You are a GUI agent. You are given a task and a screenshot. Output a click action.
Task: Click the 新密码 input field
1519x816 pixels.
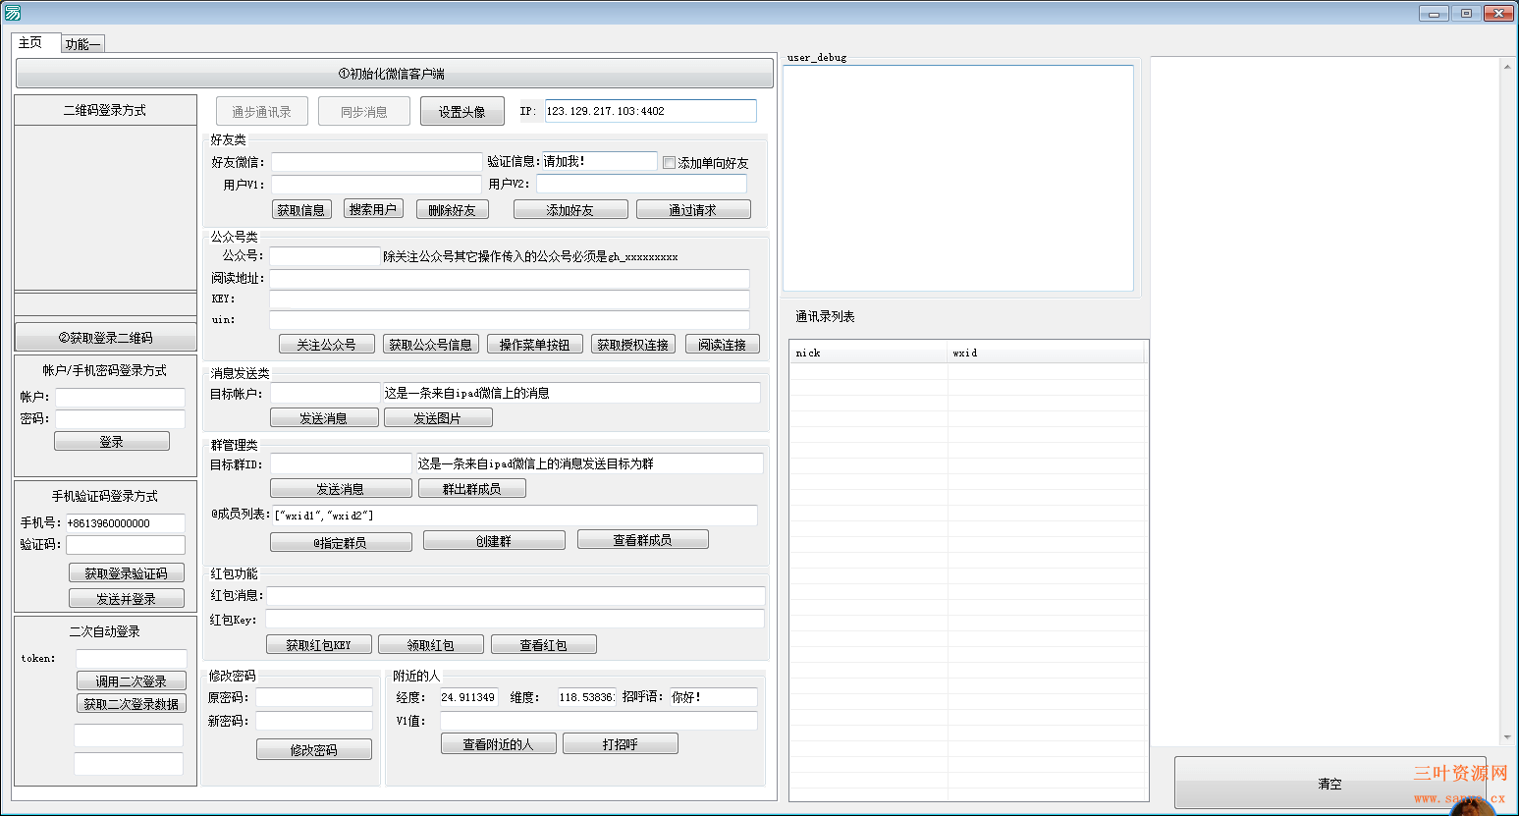[314, 721]
